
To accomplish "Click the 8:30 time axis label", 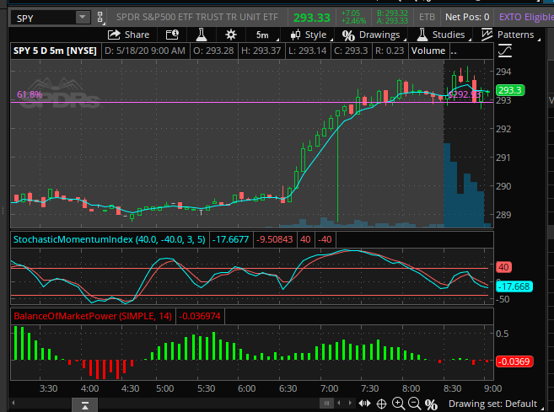I will click(452, 388).
